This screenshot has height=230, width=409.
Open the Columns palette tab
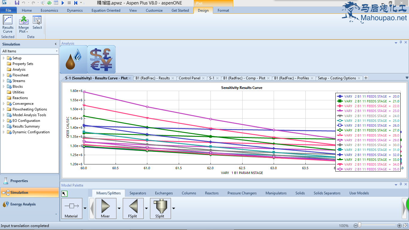(189, 193)
